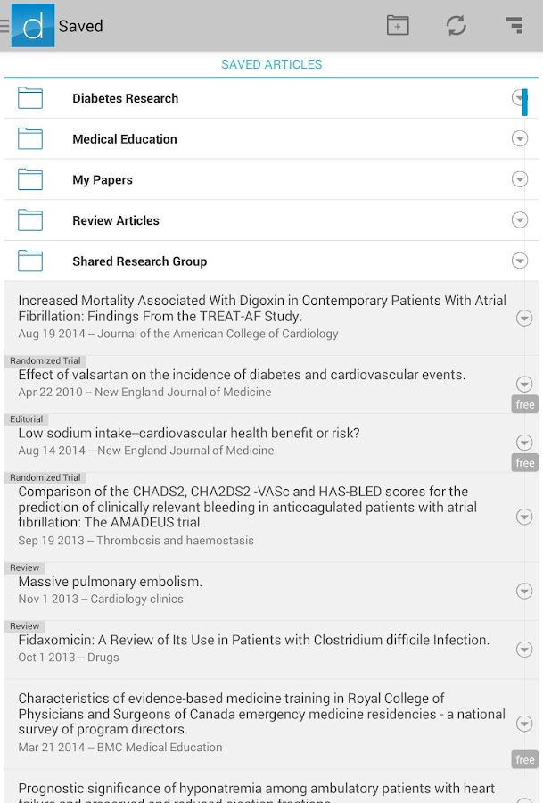
Task: Click the Diabetes Research folder icon
Action: point(30,98)
